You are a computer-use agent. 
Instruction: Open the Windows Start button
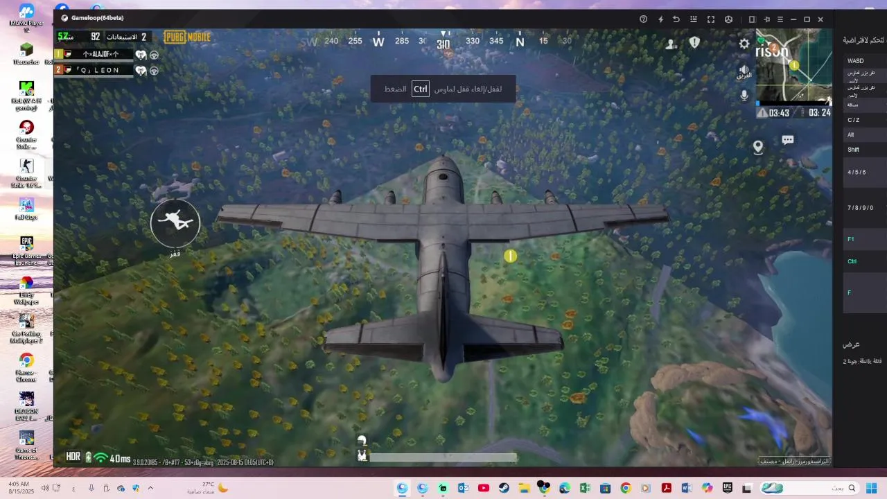pyautogui.click(x=871, y=488)
